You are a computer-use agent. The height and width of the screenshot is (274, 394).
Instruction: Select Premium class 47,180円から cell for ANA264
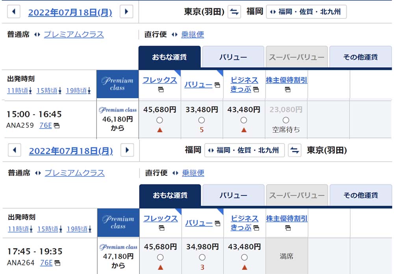coord(118,256)
